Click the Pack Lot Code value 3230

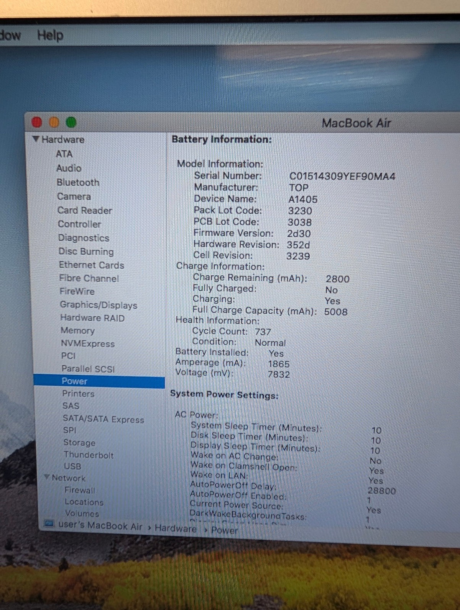(300, 211)
